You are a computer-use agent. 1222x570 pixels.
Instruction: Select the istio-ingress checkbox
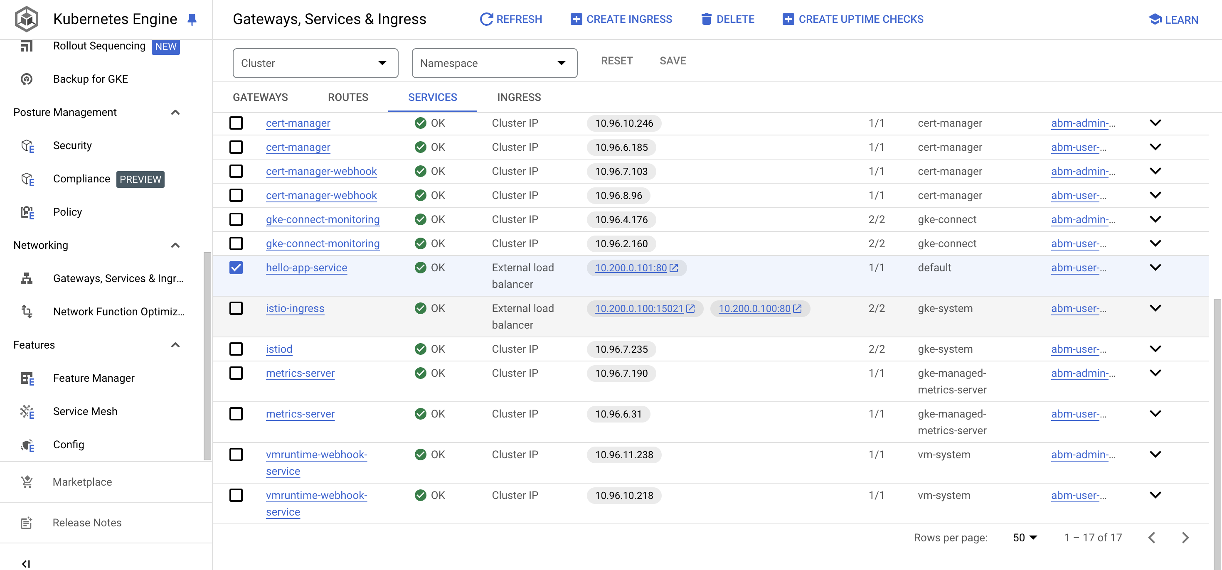pos(236,308)
